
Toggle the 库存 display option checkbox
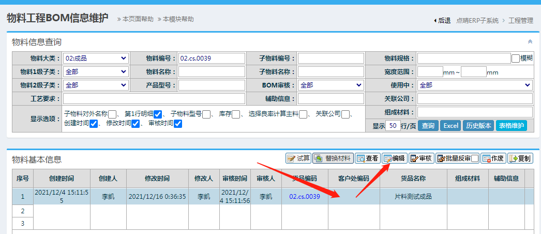(x=236, y=114)
